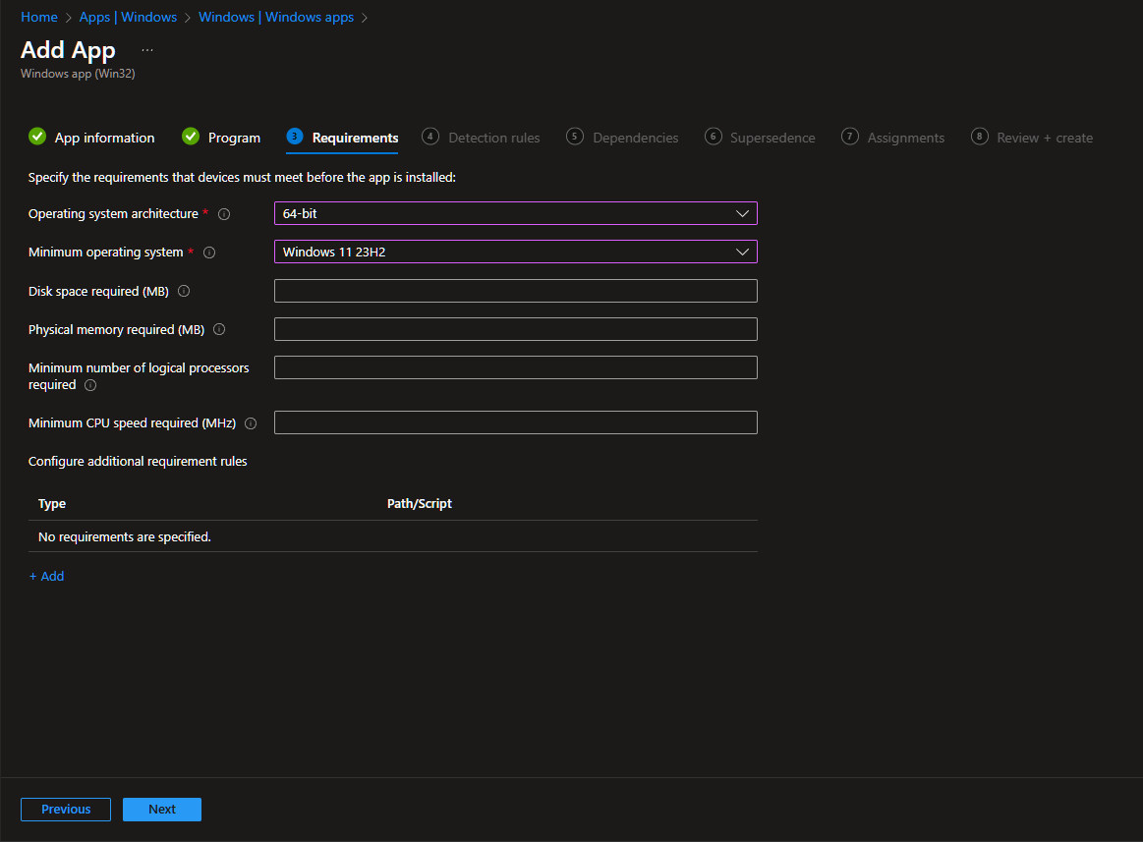1143x842 pixels.
Task: Click step 5 circle for Dependencies
Action: click(574, 137)
